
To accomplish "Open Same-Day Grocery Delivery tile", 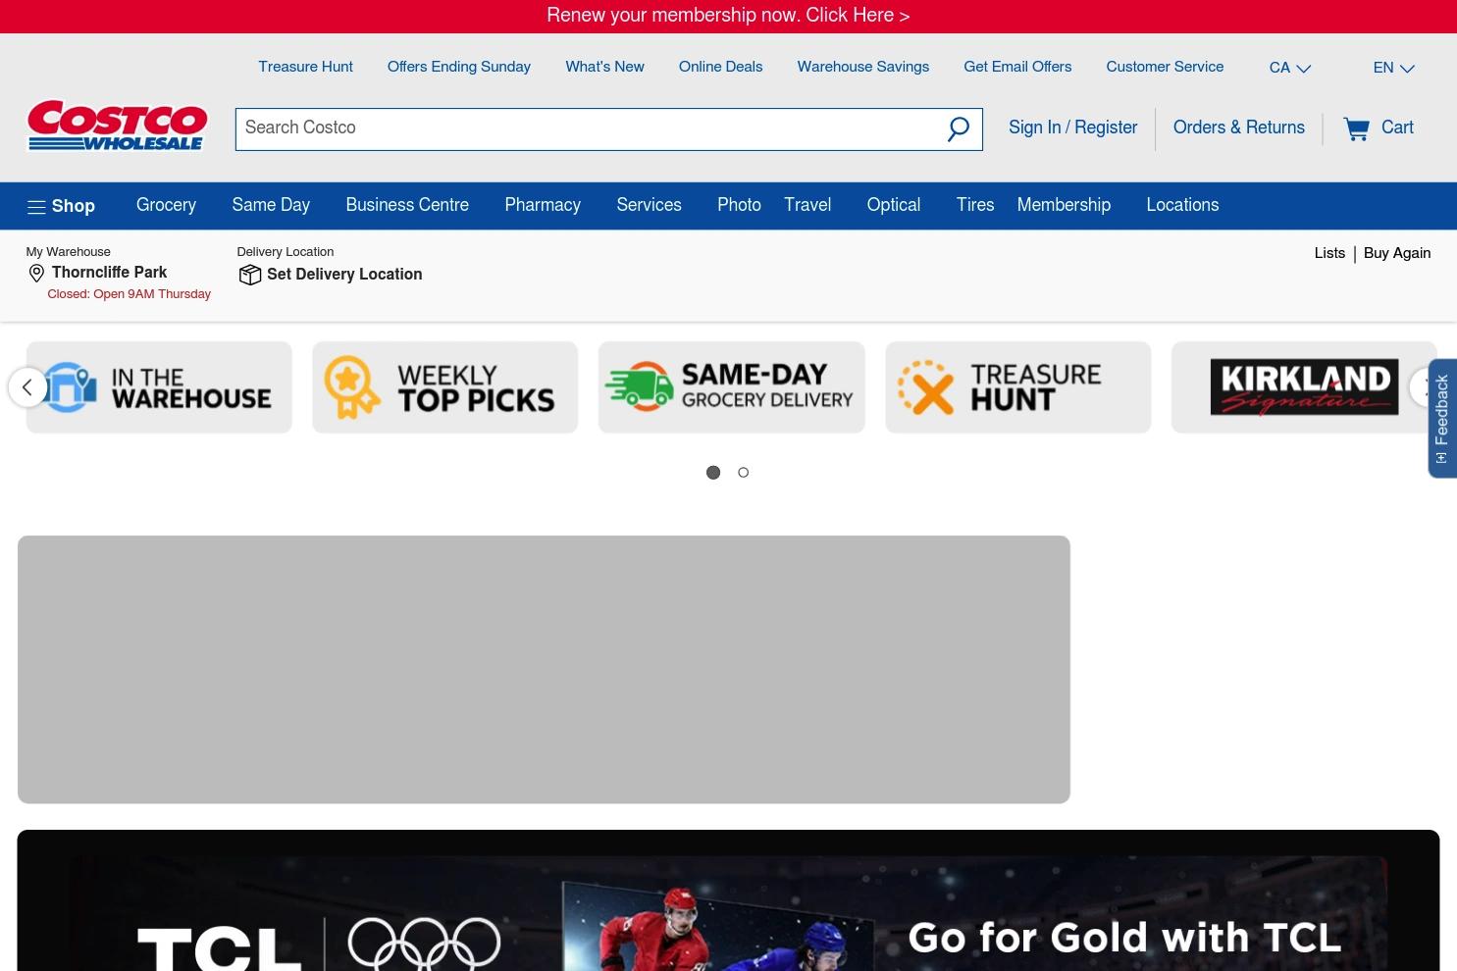I will [x=732, y=387].
